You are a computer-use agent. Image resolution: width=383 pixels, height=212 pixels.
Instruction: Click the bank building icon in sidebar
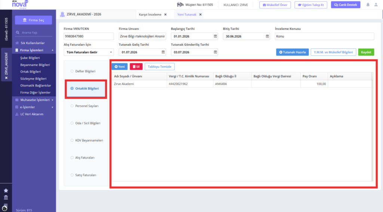tap(6, 197)
